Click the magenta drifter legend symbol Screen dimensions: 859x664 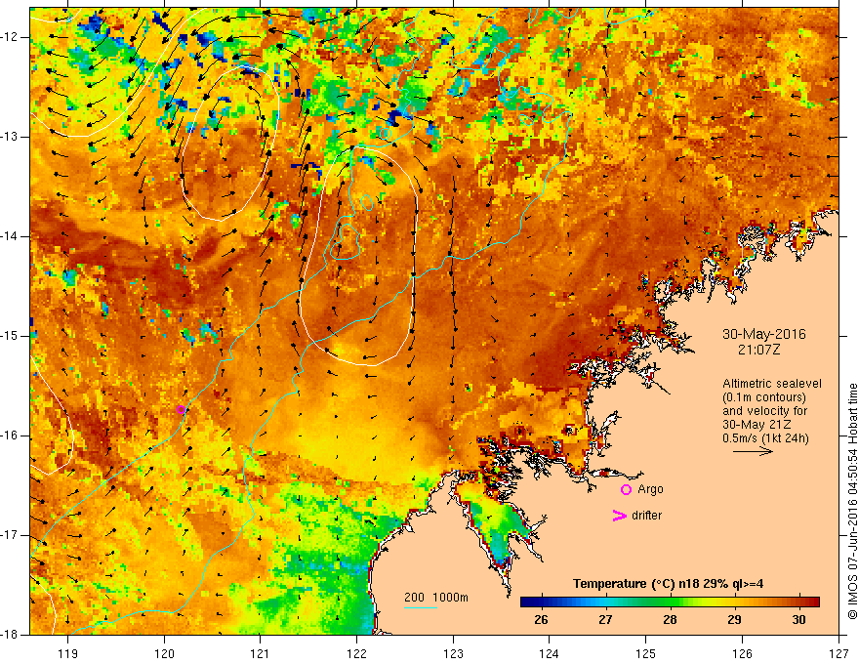619,516
